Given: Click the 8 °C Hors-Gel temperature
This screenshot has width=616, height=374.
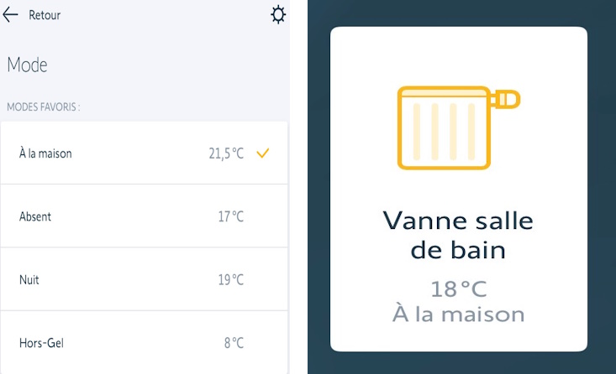Looking at the screenshot, I should [234, 342].
